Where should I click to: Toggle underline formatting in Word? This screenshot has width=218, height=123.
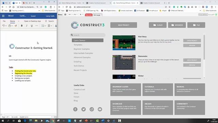click(32, 26)
